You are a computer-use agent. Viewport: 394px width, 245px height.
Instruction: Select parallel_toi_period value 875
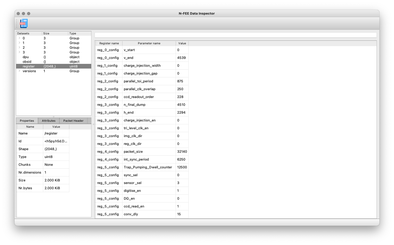pos(182,81)
